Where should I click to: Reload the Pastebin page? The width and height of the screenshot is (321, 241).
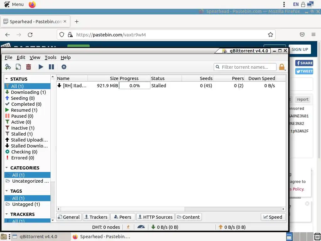tap(30, 35)
